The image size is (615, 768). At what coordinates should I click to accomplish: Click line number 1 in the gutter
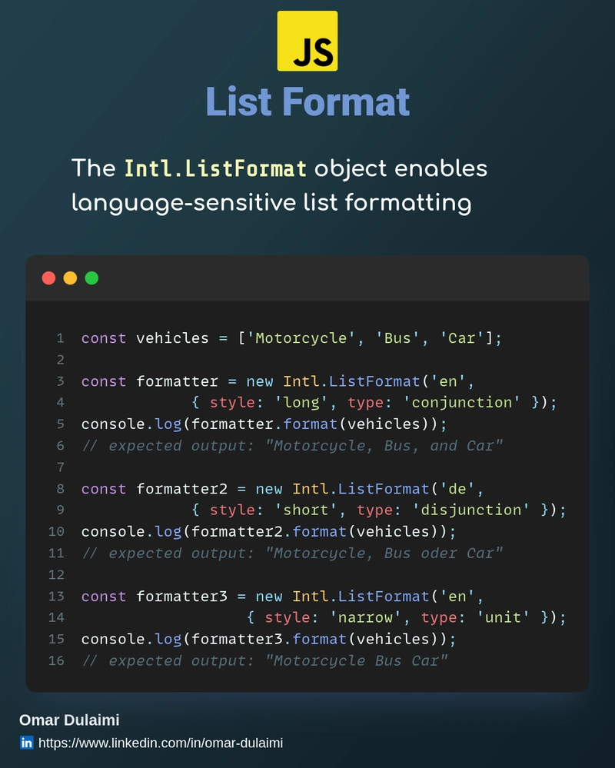click(x=60, y=338)
